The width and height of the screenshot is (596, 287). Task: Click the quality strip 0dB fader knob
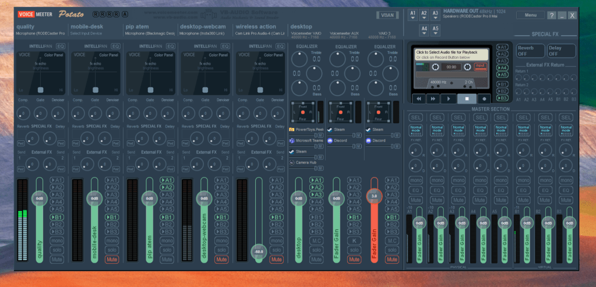point(40,199)
